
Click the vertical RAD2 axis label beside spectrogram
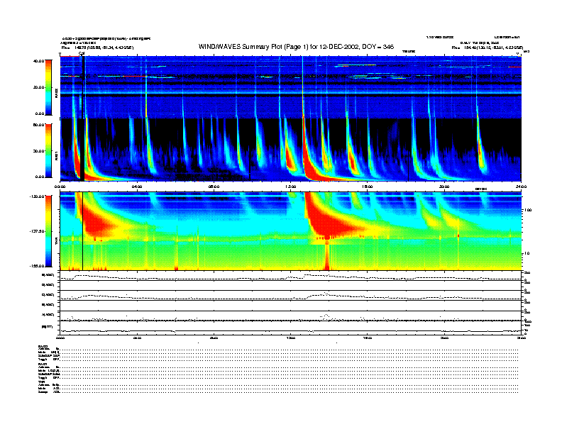(56, 93)
